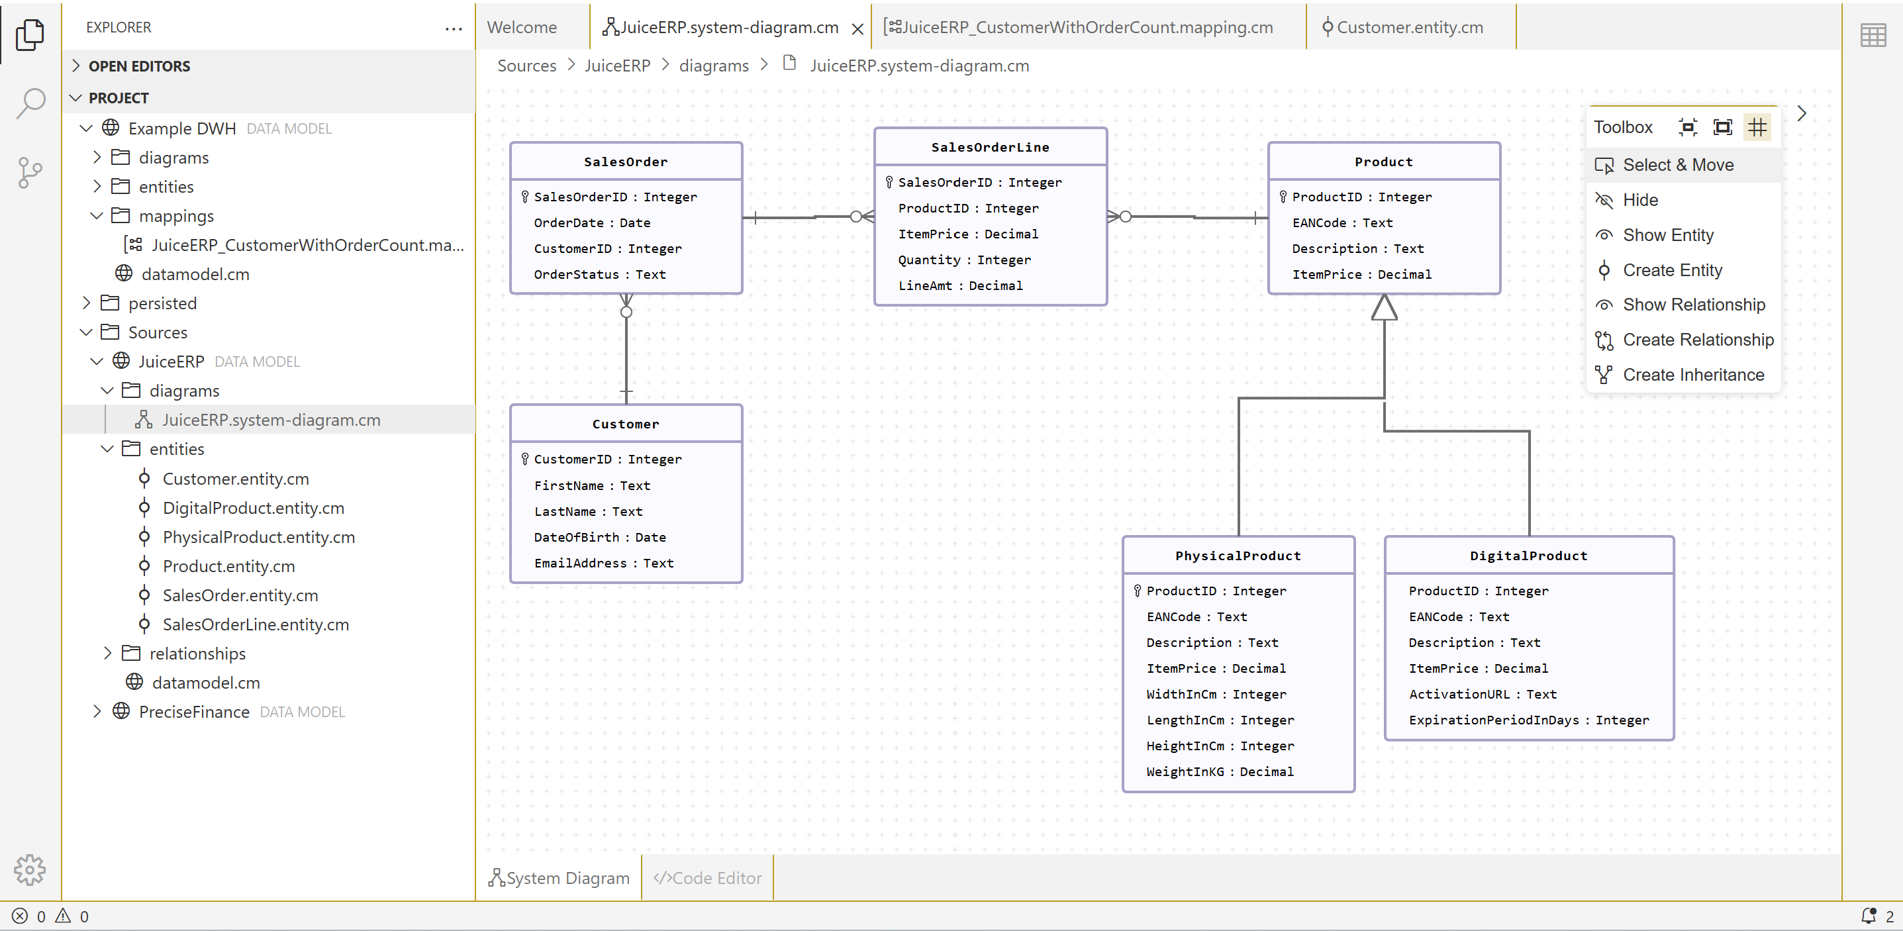Open the Customer.entity.cm editor tab
The height and width of the screenshot is (931, 1903).
(x=1409, y=27)
